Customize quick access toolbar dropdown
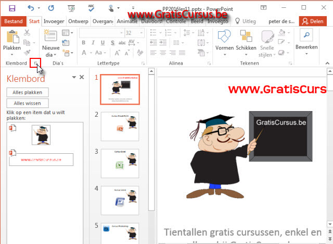333x244 pixels. [133, 8]
